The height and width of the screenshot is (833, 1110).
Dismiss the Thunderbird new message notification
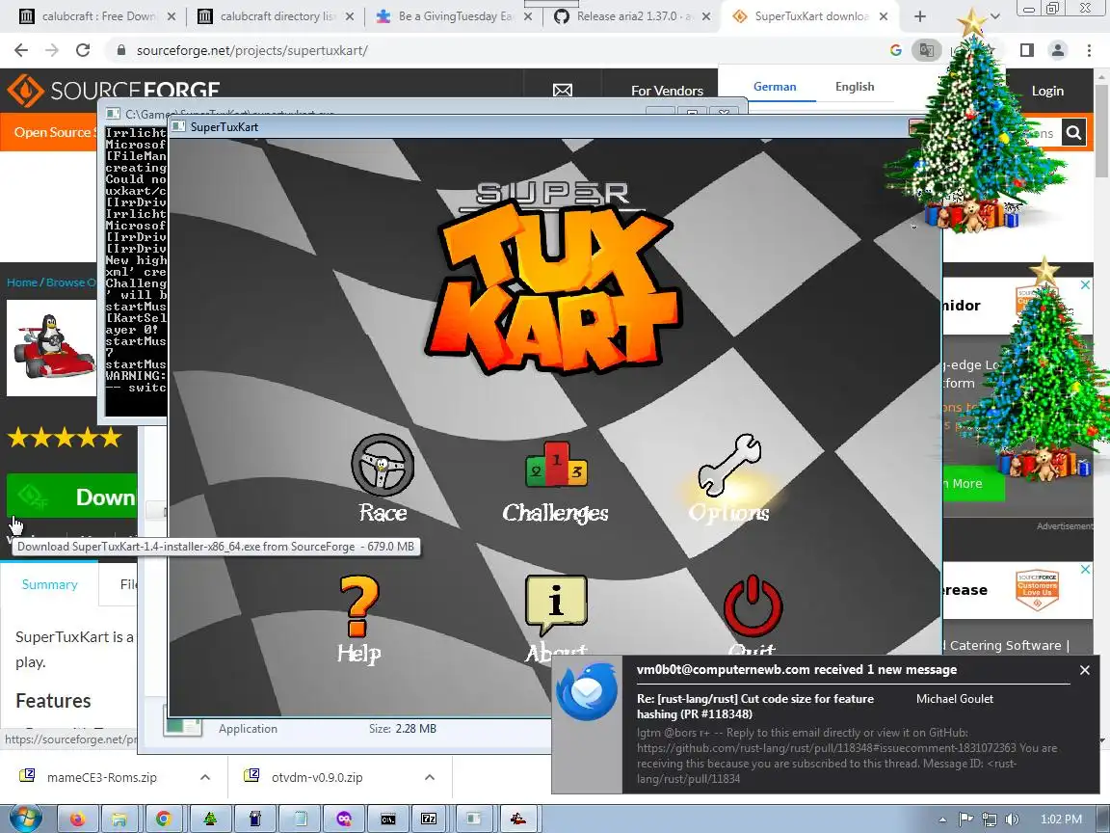tap(1085, 669)
